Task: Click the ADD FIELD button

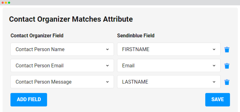Action: [29, 100]
